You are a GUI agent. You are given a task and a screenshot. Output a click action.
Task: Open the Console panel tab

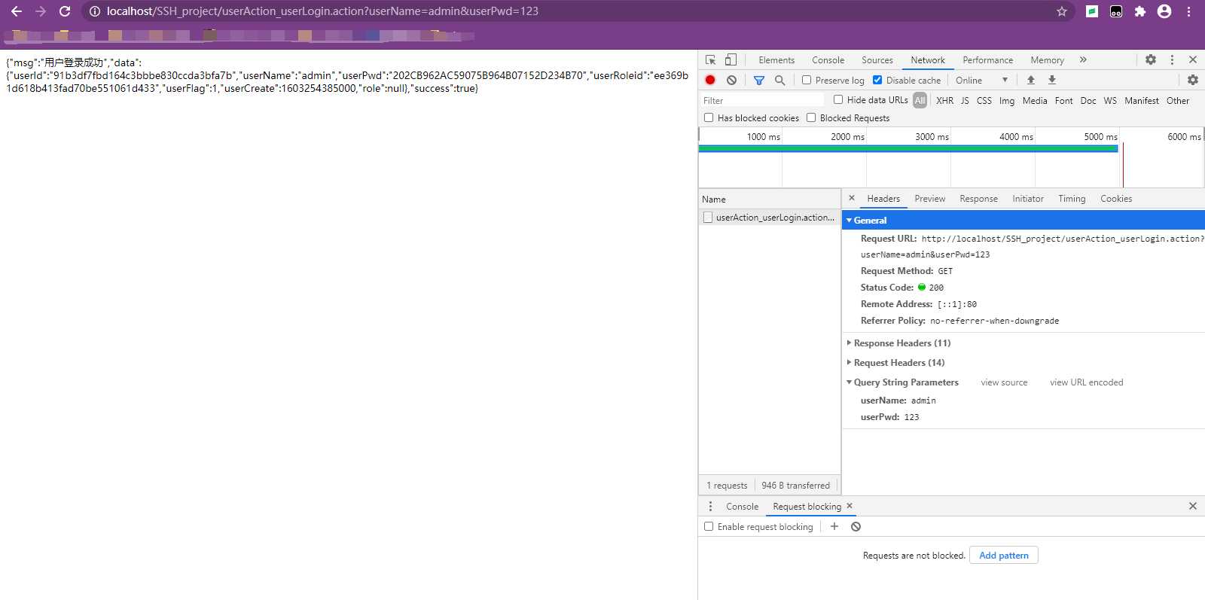[x=828, y=60]
